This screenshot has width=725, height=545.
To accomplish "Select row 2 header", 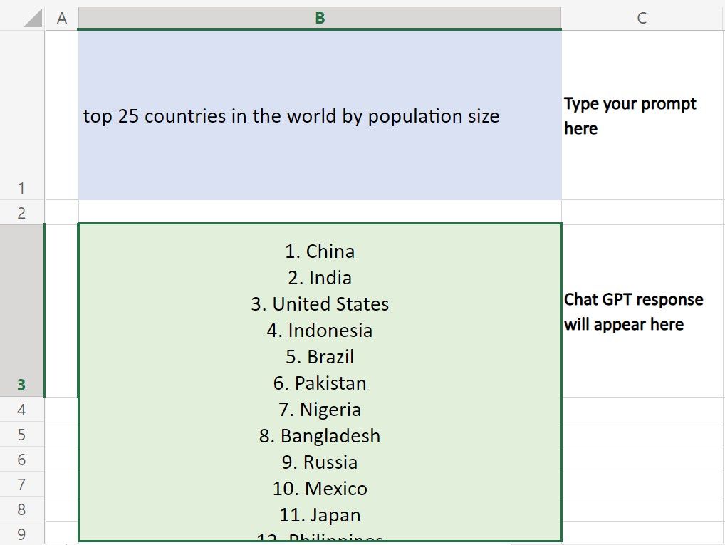I will 22,213.
